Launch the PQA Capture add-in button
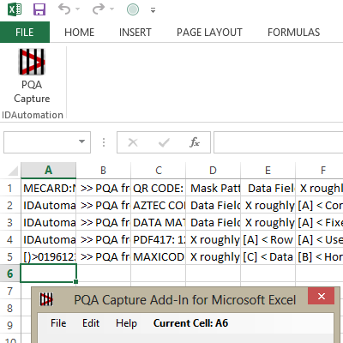343x343 pixels. point(32,76)
